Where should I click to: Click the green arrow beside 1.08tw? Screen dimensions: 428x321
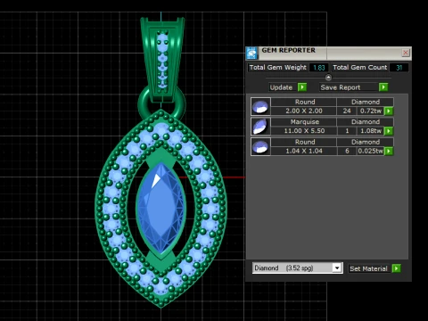[x=389, y=131]
